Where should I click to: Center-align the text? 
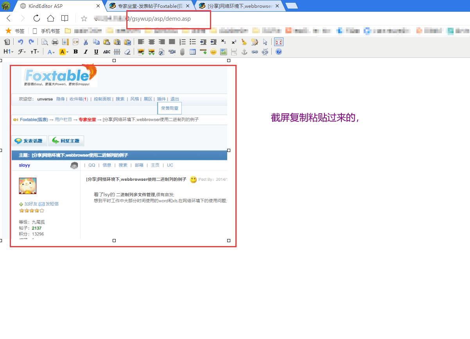(151, 42)
